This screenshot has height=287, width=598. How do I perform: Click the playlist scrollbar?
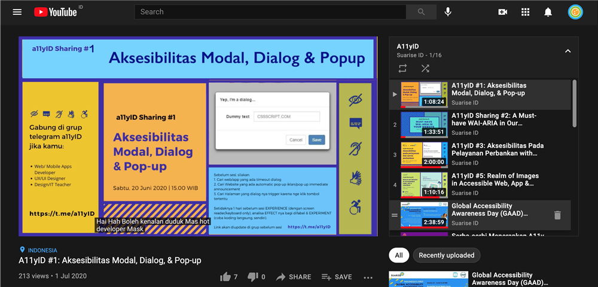pos(574,103)
